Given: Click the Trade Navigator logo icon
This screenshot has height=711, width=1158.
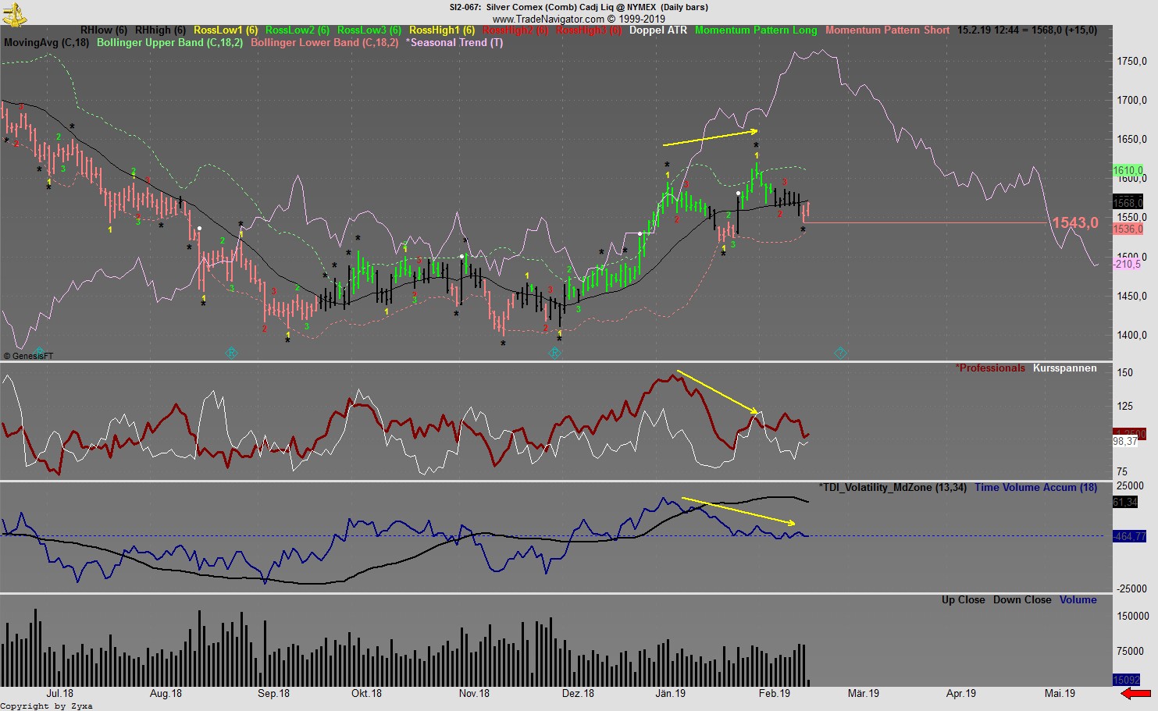Looking at the screenshot, I should tap(15, 13).
